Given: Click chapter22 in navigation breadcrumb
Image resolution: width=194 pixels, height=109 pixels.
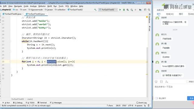Looking at the screenshot, I should tap(6, 10).
